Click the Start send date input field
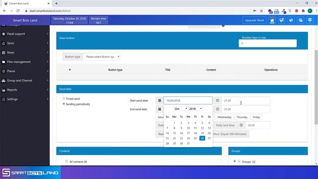The image size is (318, 179). pos(188,100)
